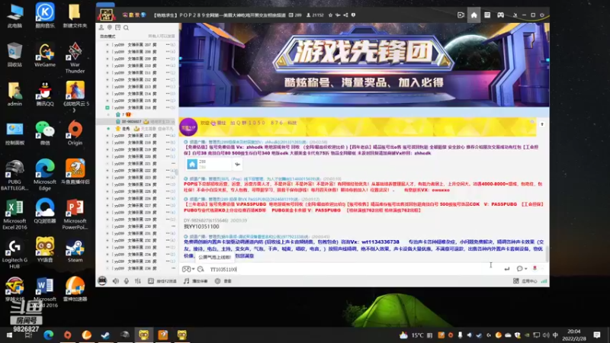This screenshot has height=343, width=610.
Task: Click the share icon in YY title bar
Action: [x=345, y=15]
